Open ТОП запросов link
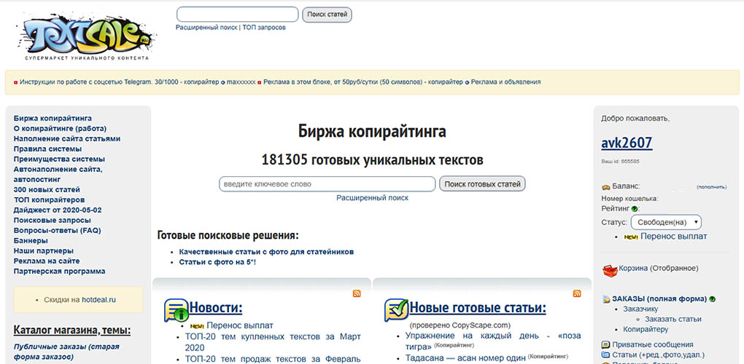 [x=264, y=28]
